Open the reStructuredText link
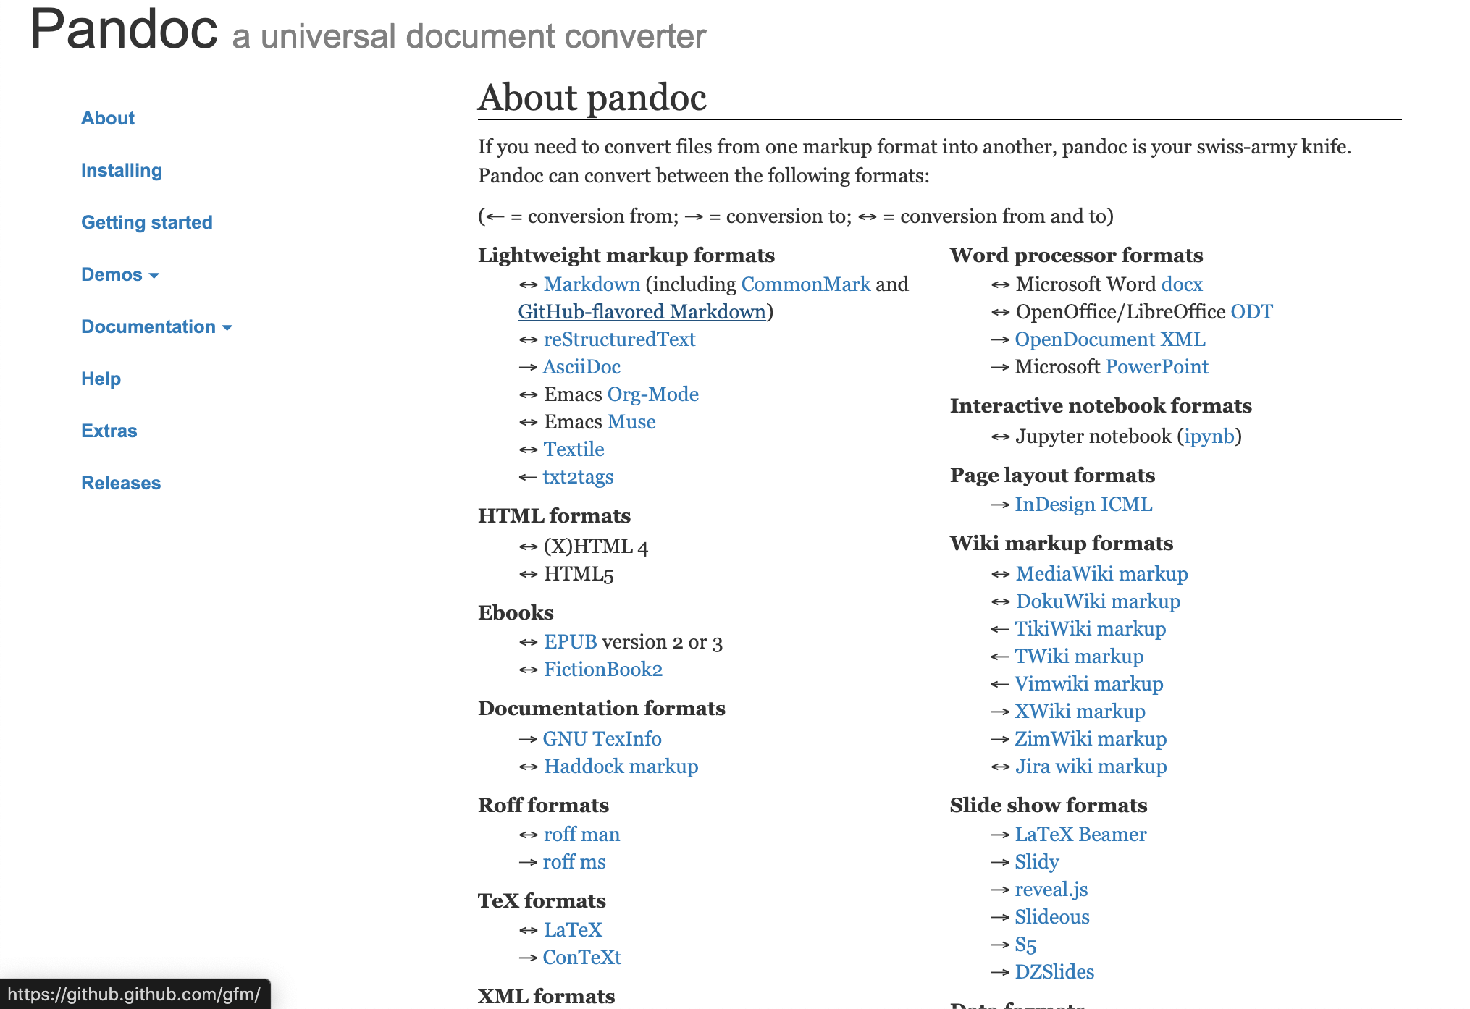The width and height of the screenshot is (1470, 1009). pyautogui.click(x=619, y=339)
